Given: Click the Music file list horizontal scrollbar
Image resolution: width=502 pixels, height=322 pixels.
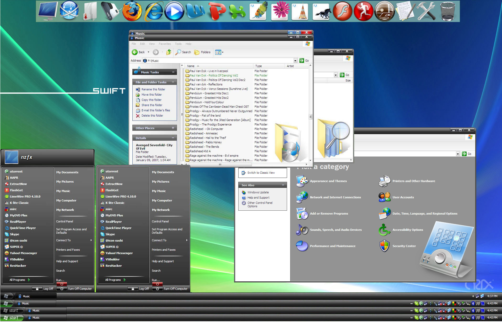Looking at the screenshot, I should tap(220, 165).
